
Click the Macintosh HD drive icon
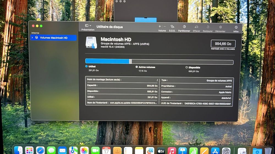91,42
